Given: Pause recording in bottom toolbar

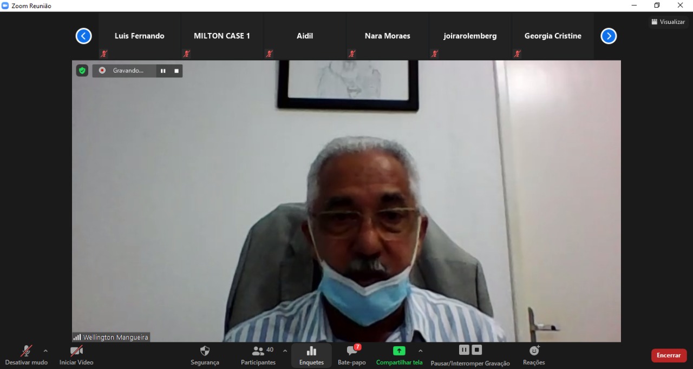Looking at the screenshot, I should coord(464,350).
